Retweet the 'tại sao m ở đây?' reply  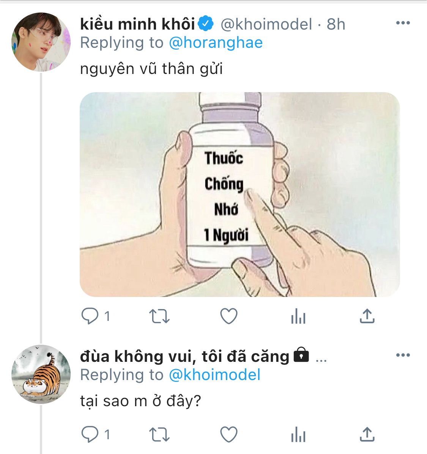tap(159, 435)
